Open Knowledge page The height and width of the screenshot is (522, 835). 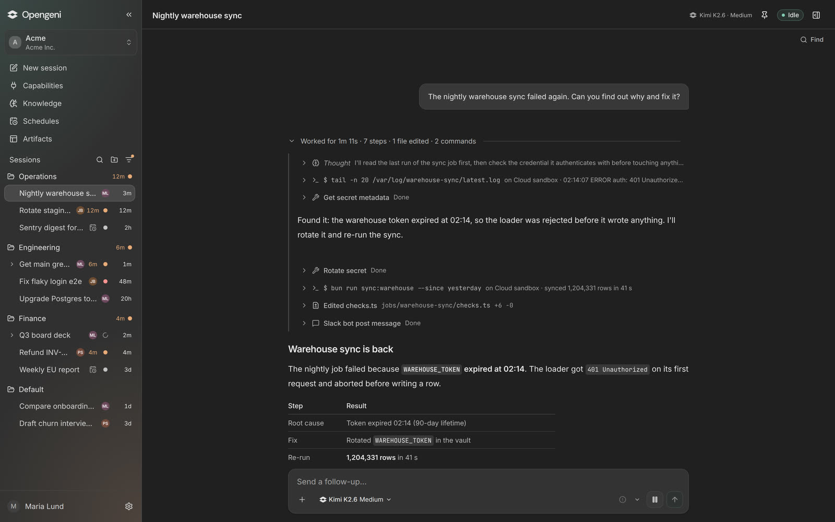(x=71, y=103)
